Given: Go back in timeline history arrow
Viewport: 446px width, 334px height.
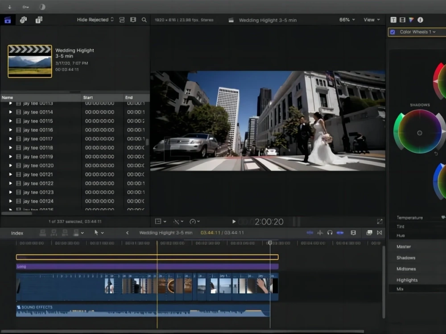Looking at the screenshot, I should pos(128,232).
